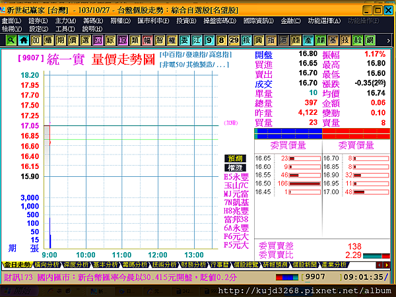Viewport: 396px width, 297px height.
Task: Click the cyan 產 toolbar icon
Action: [x=308, y=40]
